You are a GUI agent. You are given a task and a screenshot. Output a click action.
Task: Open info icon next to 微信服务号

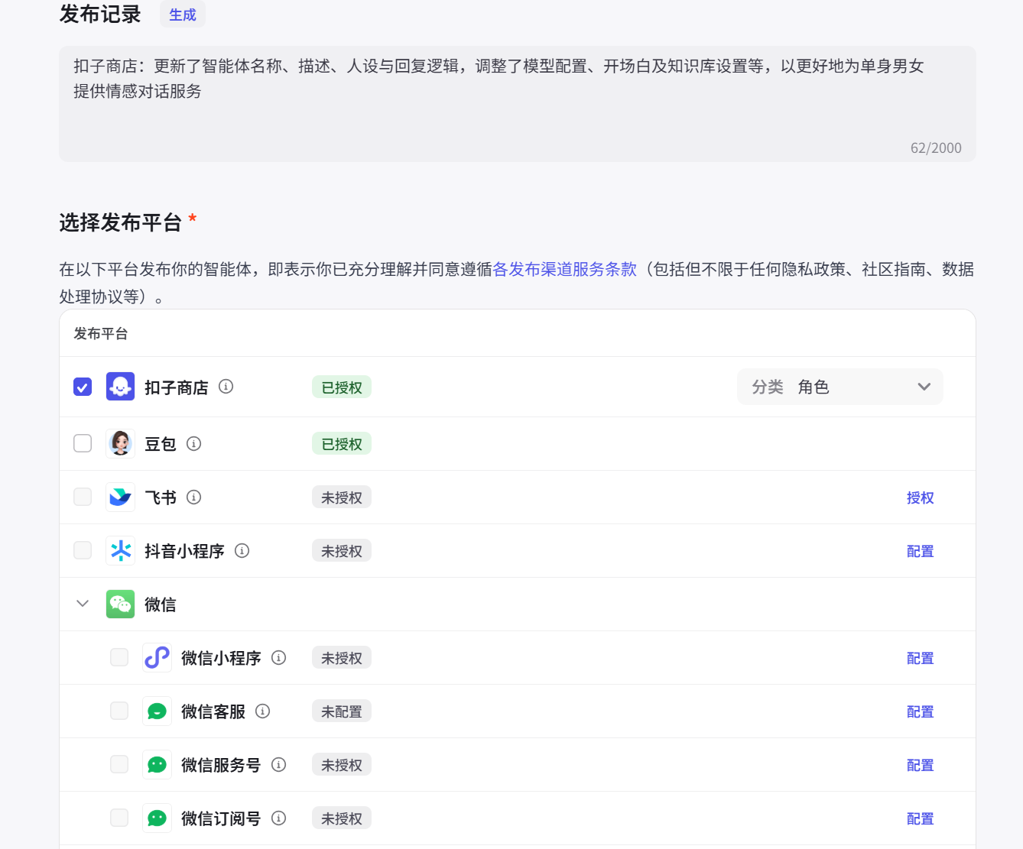click(x=278, y=764)
